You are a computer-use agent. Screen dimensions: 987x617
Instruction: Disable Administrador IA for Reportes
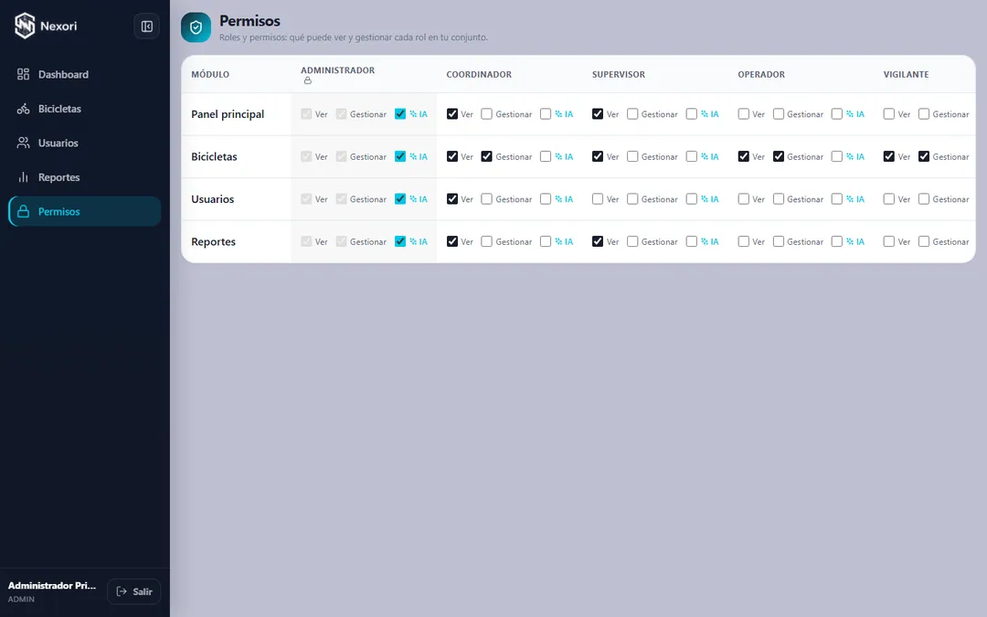point(399,241)
